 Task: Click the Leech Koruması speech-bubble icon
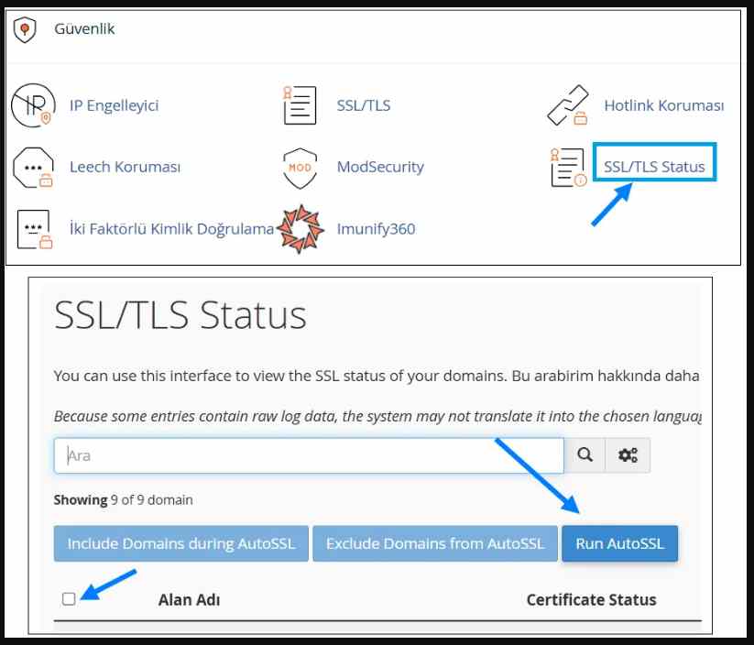tap(31, 168)
